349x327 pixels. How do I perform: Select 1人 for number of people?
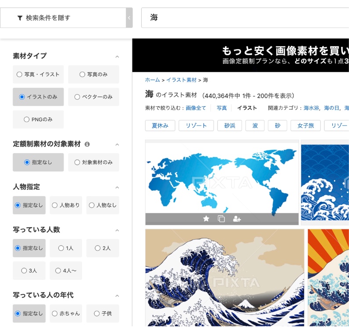(x=66, y=248)
